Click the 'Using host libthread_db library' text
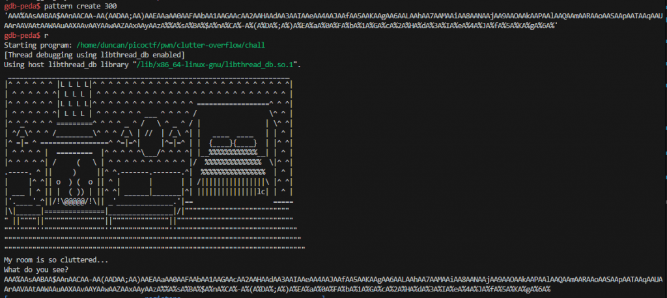The height and width of the screenshot is (298, 667). pos(66,65)
